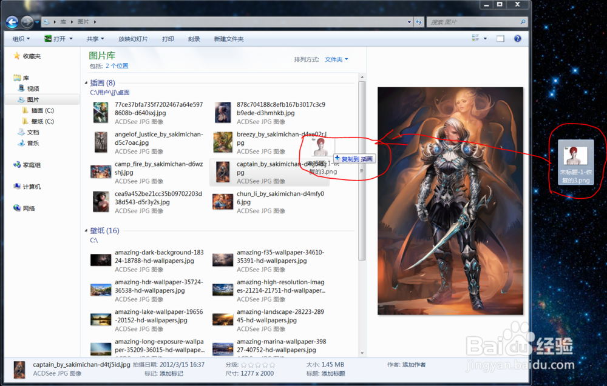Click the 打印 toolbar command

[x=168, y=39]
